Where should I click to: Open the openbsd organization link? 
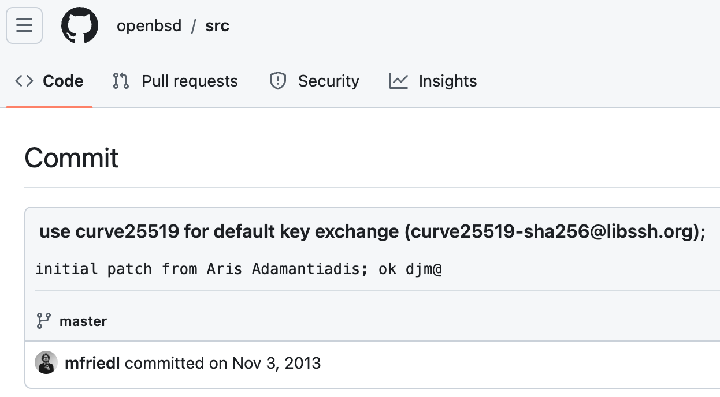click(149, 26)
